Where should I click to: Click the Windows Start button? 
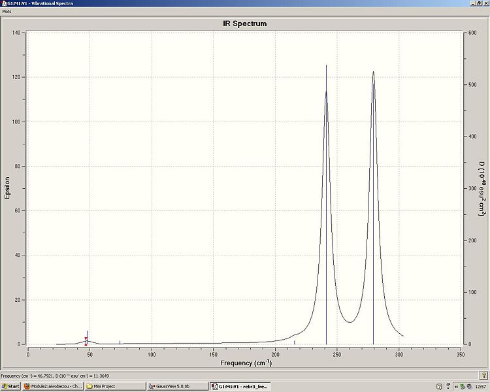10,386
